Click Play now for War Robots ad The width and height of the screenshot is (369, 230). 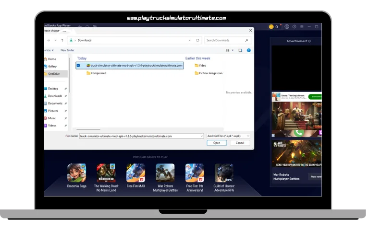315,177
